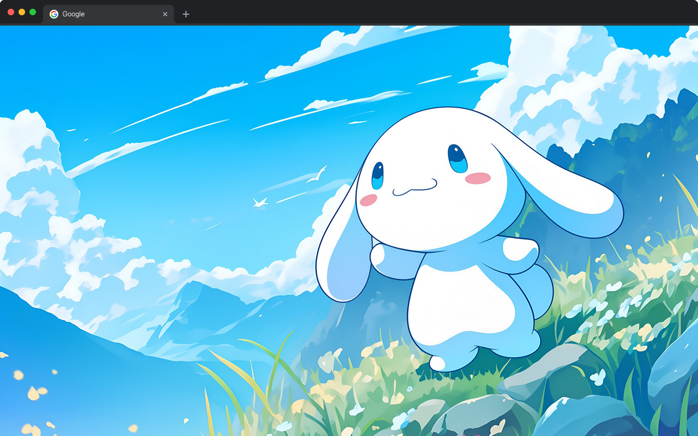The height and width of the screenshot is (436, 698).
Task: Click the character's eye nearest the outstretched ear
Action: click(x=458, y=158)
